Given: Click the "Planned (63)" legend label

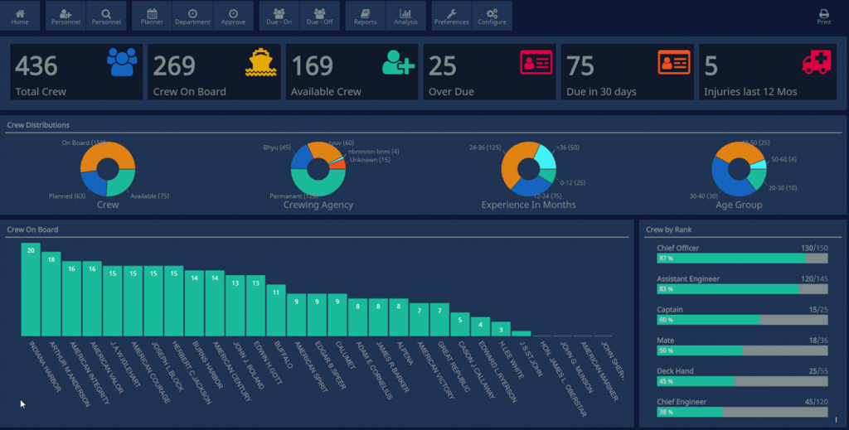Looking at the screenshot, I should [66, 196].
